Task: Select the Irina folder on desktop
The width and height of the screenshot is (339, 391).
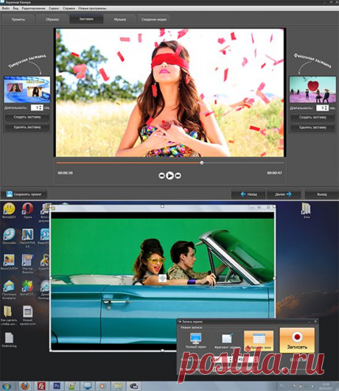Action: pos(306,211)
